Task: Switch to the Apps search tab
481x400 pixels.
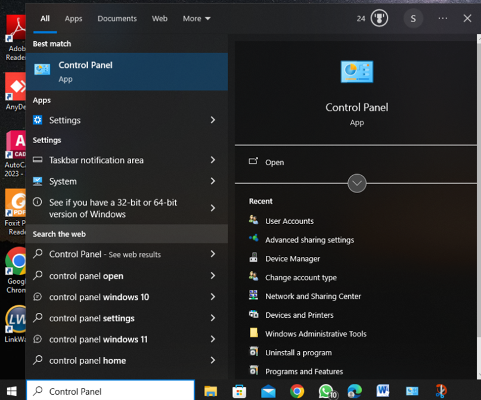Action: coord(73,18)
